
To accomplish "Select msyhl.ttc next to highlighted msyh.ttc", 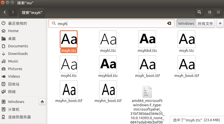I will click(x=108, y=42).
